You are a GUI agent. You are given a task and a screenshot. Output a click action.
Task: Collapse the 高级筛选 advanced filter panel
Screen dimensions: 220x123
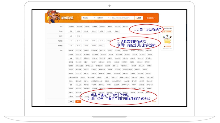[151, 18]
